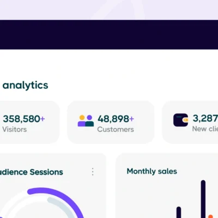Click the purple plus sign next to 358,580
The height and width of the screenshot is (218, 218).
point(43,119)
